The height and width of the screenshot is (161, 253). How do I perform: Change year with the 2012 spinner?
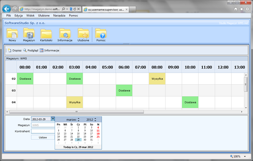coord(95,120)
